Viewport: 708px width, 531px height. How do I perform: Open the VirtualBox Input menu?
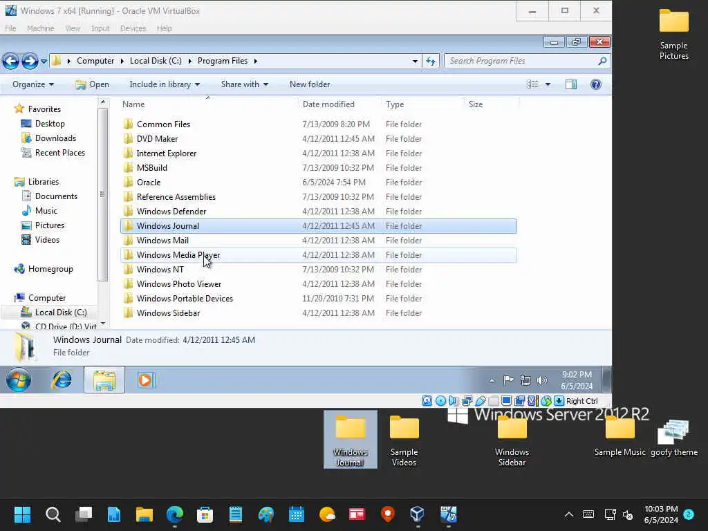(100, 28)
